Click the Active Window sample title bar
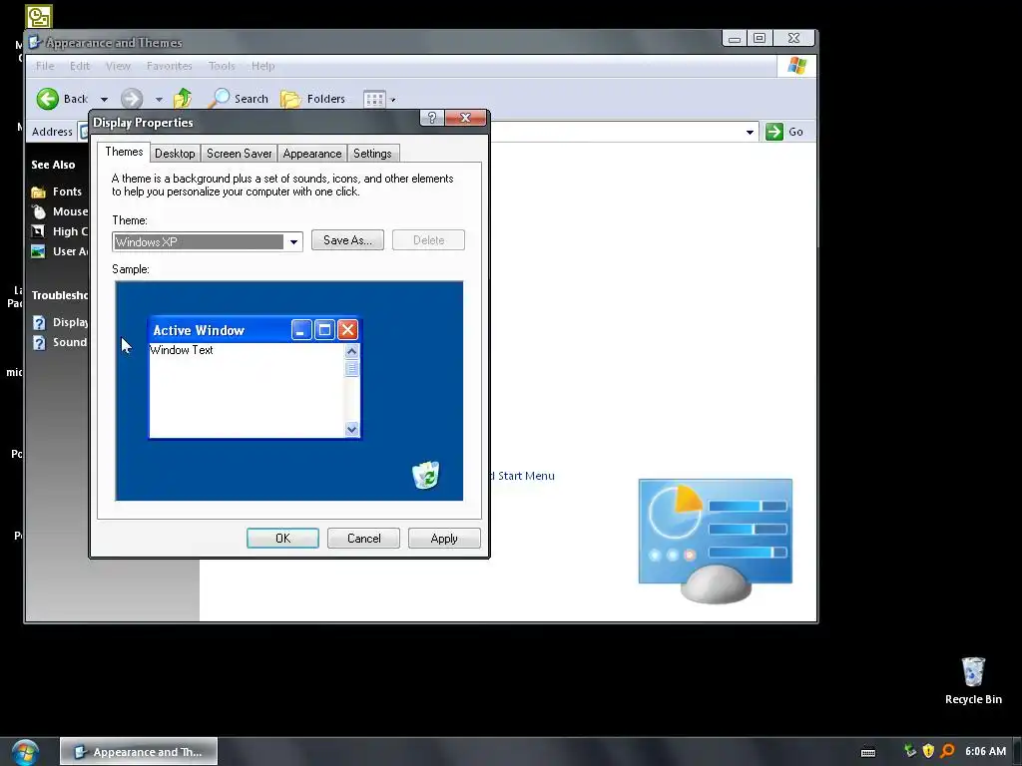1022x766 pixels. tap(255, 330)
